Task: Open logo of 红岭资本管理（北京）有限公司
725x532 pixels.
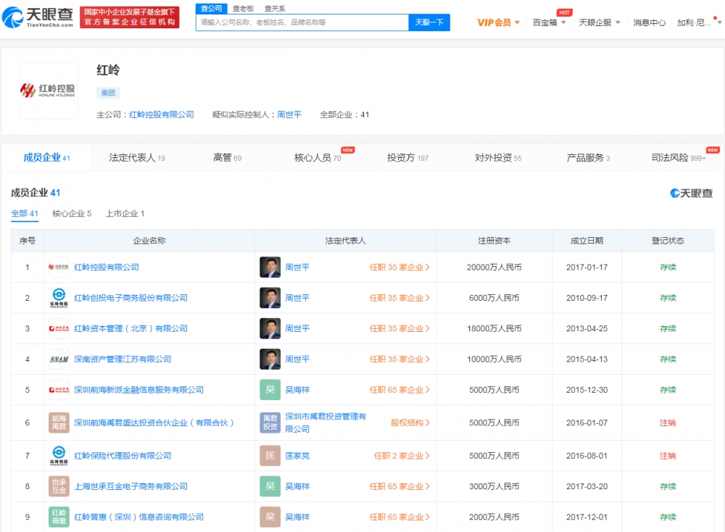Action: (59, 328)
